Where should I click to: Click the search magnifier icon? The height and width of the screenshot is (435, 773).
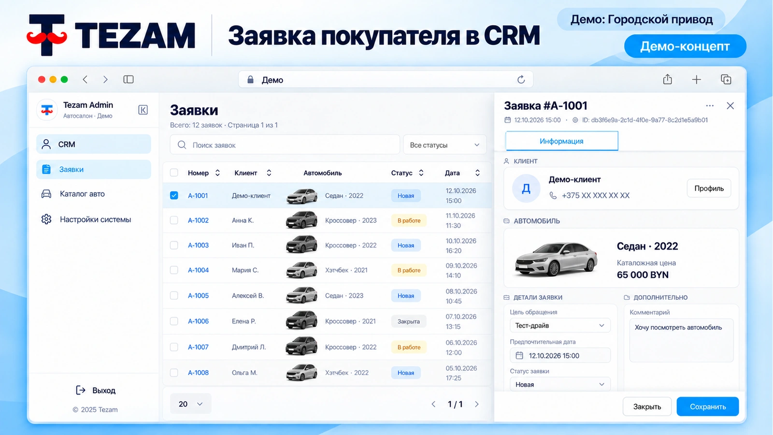click(x=182, y=145)
